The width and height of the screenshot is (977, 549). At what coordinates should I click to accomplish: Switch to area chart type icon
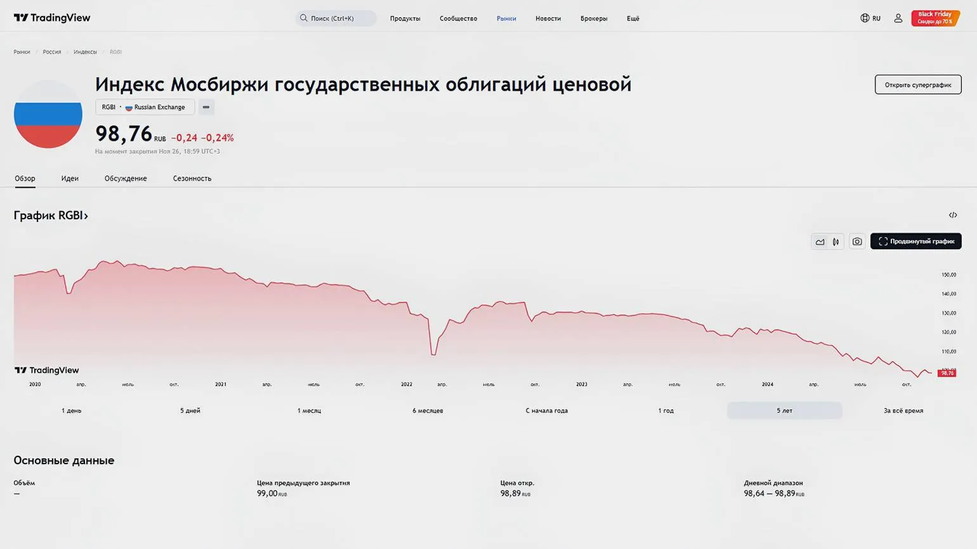[x=820, y=242]
